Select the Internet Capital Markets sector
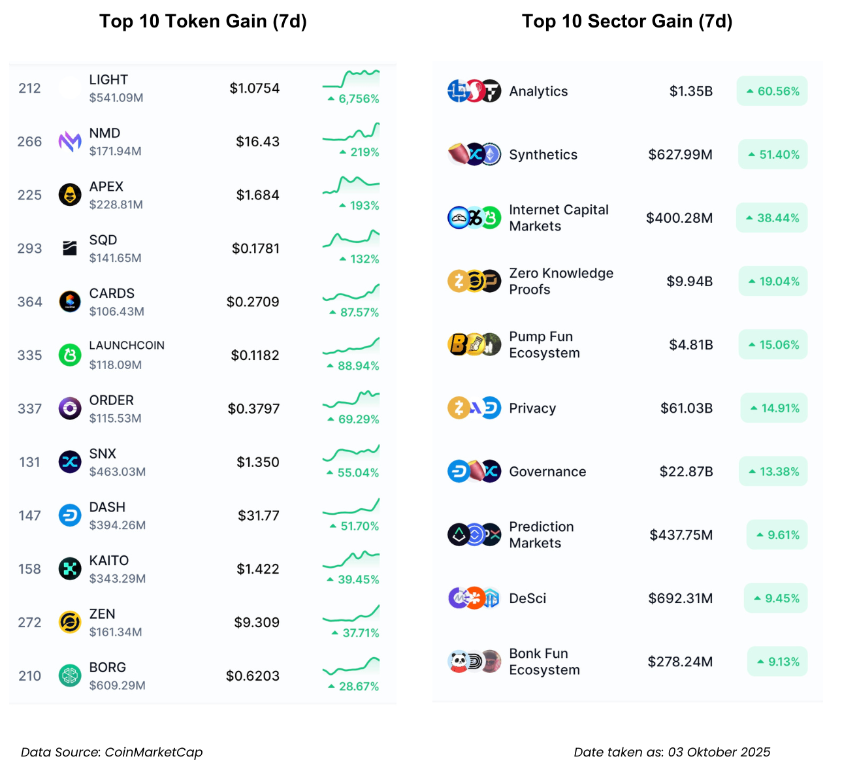This screenshot has height=765, width=842. (x=558, y=218)
